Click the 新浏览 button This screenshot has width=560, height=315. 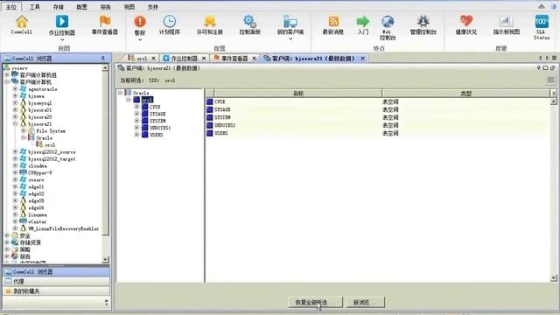pyautogui.click(x=365, y=302)
